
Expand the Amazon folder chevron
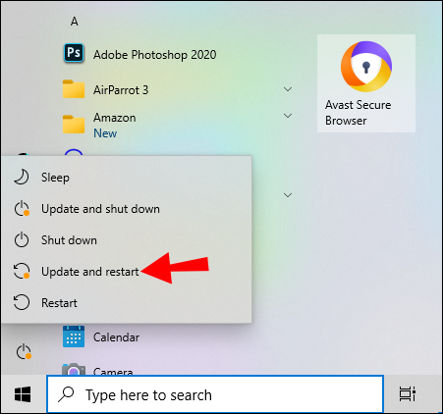coord(288,116)
